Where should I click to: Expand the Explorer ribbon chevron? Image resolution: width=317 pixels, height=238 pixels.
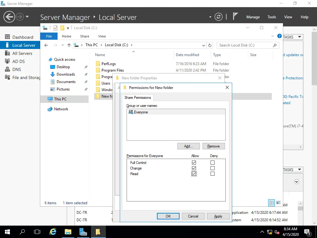pos(272,36)
